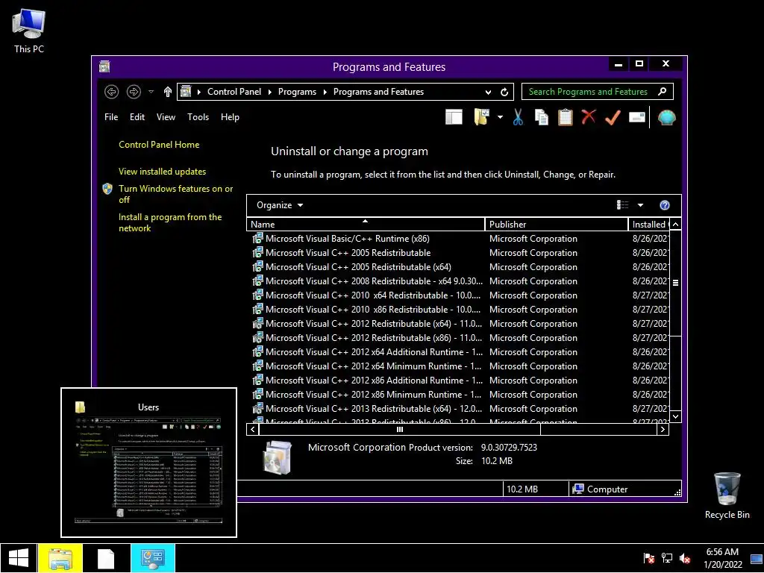Open the View menu
This screenshot has height=573, width=764.
coord(166,117)
